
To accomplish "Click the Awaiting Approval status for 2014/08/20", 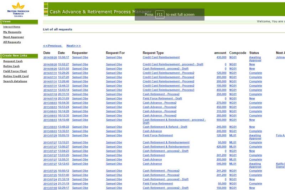I will tap(255, 59).
